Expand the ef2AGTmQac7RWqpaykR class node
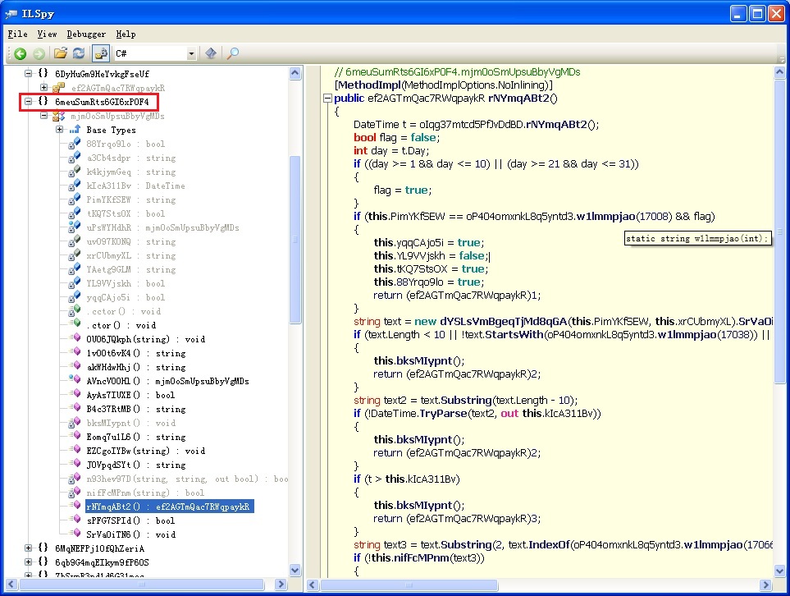Viewport: 790px width, 596px height. pos(43,87)
